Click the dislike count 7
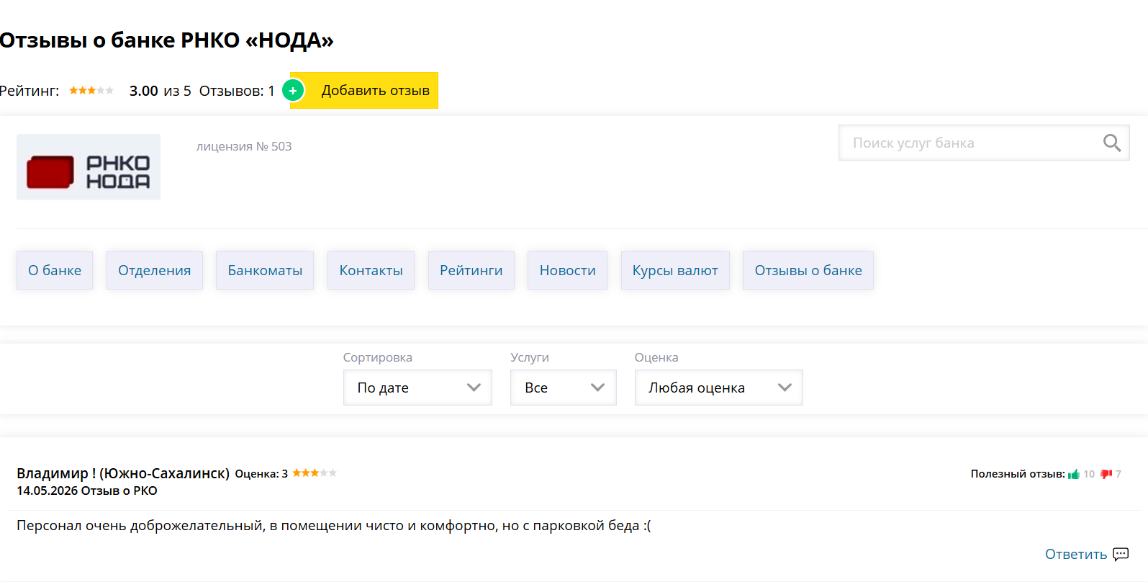Screen dimensions: 1148x582 (x=1118, y=474)
